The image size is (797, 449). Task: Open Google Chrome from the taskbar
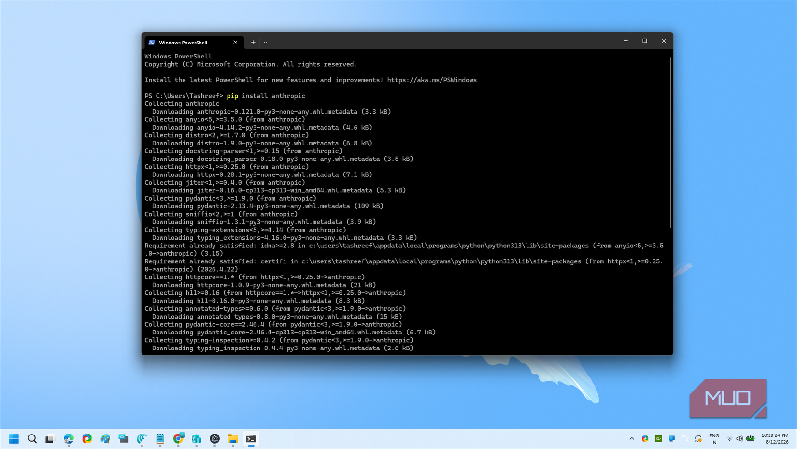click(178, 438)
